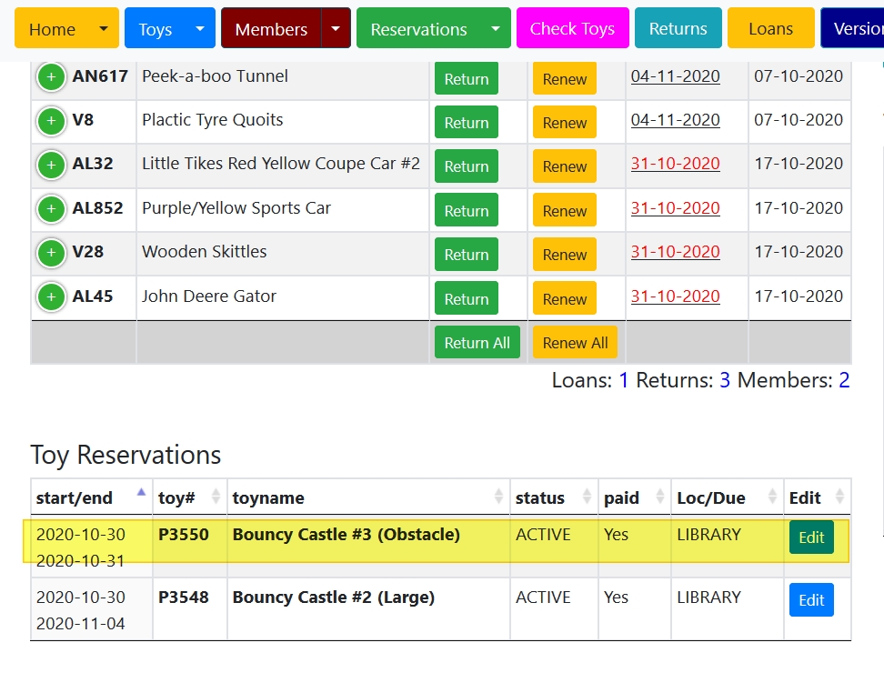Click due date 31-10-2020 for Wooden Skittles
Screen dimensions: 884x683
click(x=675, y=252)
